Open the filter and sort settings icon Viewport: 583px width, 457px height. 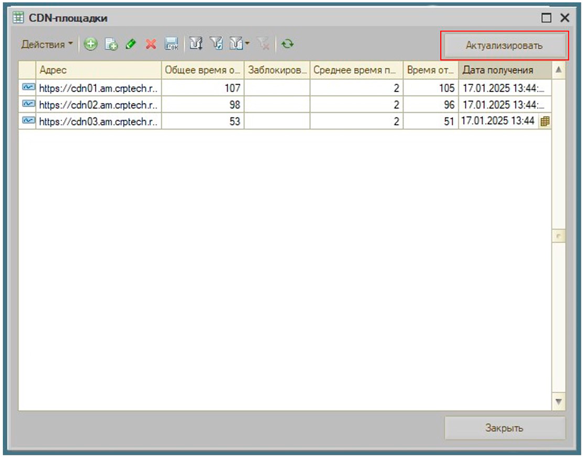click(x=196, y=44)
